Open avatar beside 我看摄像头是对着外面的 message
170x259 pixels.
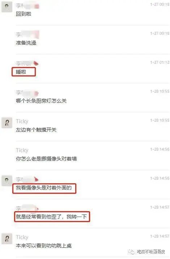pos(7,181)
